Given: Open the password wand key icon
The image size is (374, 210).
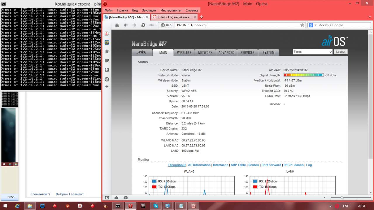Looking at the screenshot, I should coord(152,25).
